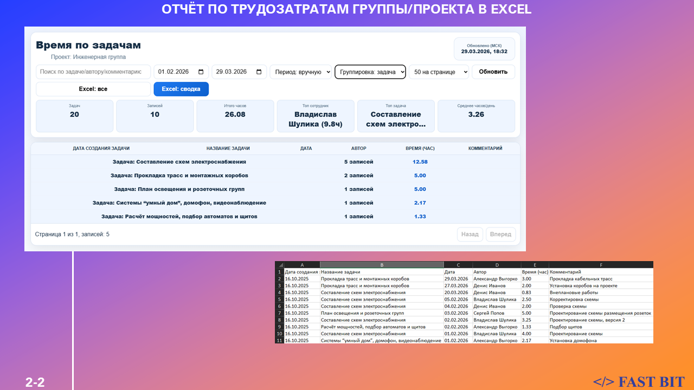The image size is (694, 390).
Task: Click the Excel select-all corner triangle
Action: 280,265
